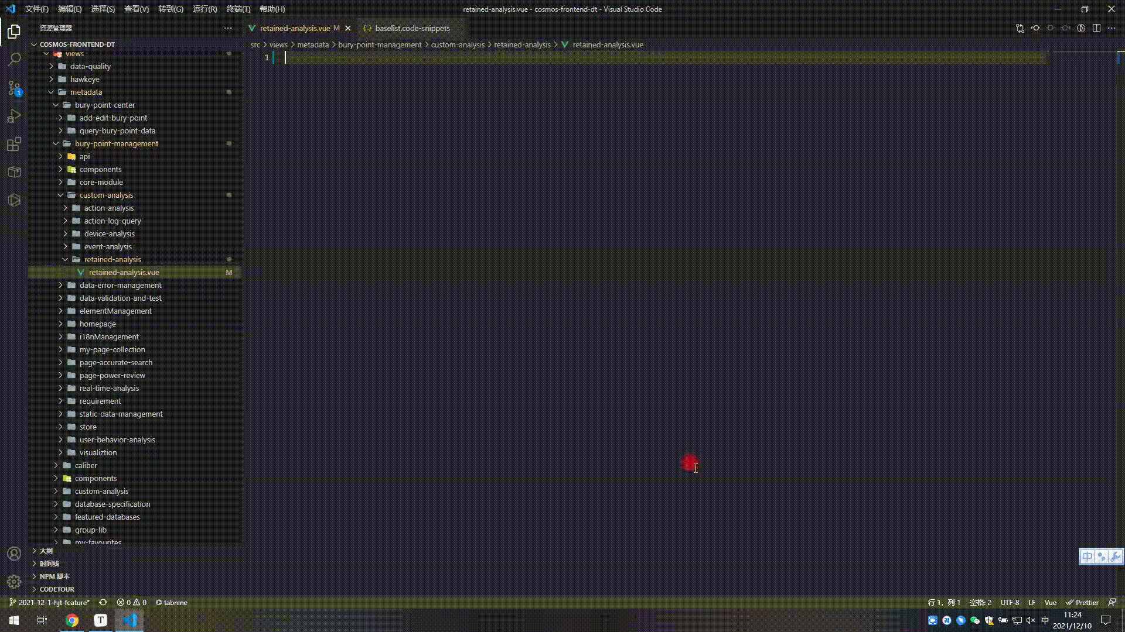Image resolution: width=1125 pixels, height=632 pixels.
Task: Switch UTF-8 encoding in status bar
Action: point(1009,602)
